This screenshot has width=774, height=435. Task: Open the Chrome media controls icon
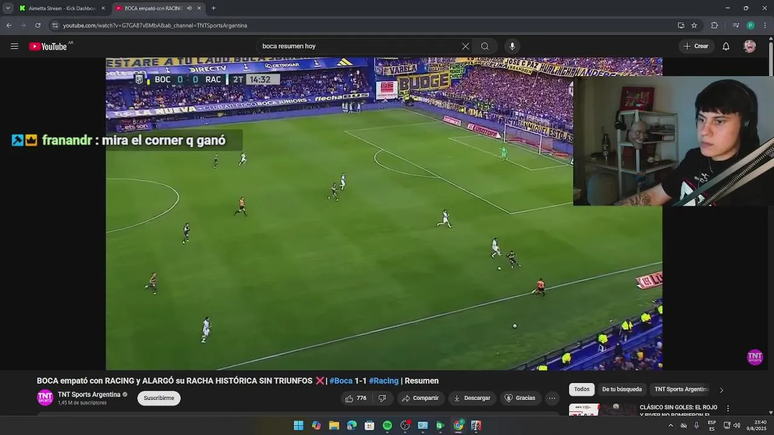[736, 25]
